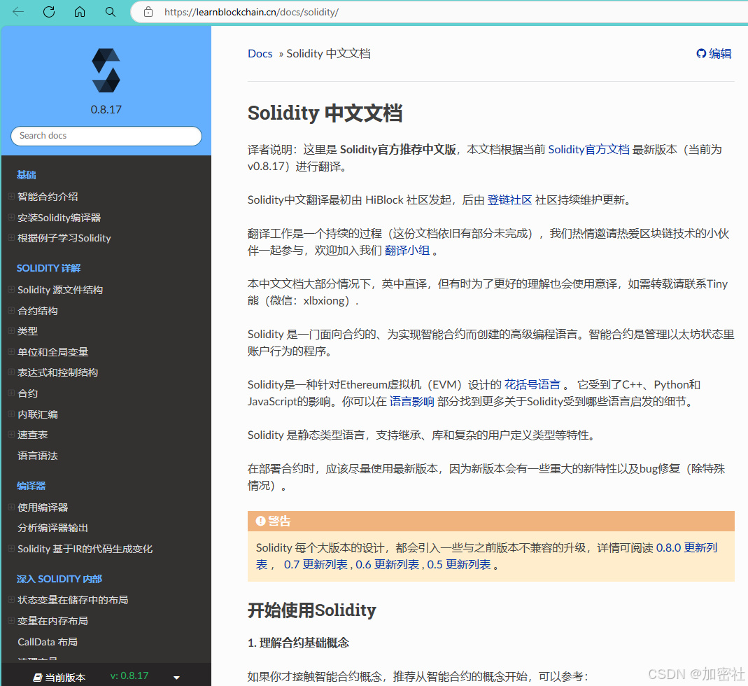748x686 pixels.
Task: Click 当前版本 book icon
Action: click(x=37, y=678)
